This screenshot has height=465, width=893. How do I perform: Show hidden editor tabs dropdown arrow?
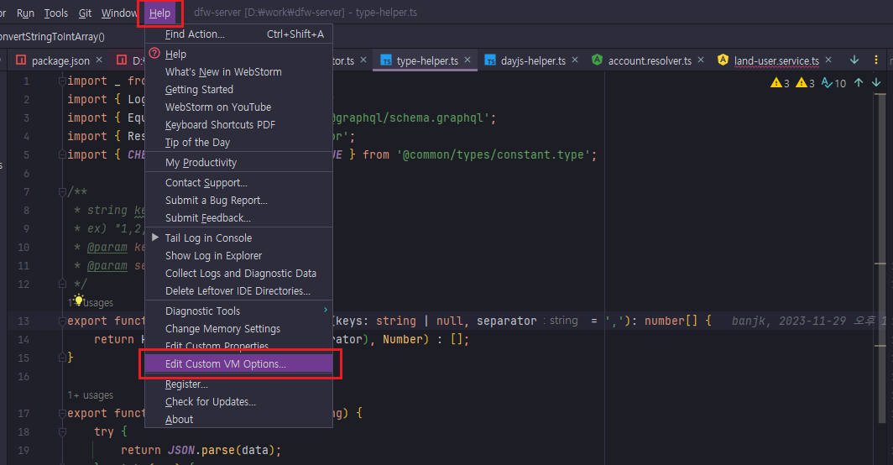coord(854,60)
